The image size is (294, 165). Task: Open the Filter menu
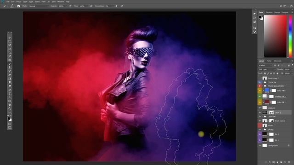(44, 2)
